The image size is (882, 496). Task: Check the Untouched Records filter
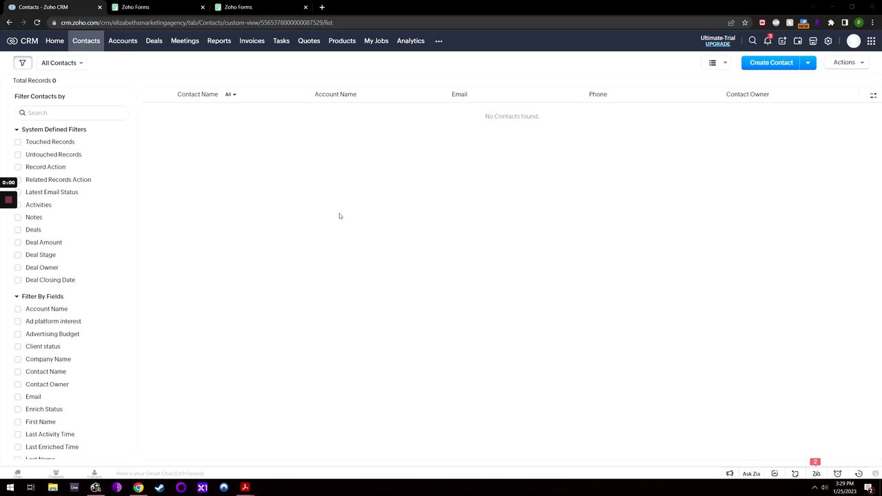click(18, 154)
